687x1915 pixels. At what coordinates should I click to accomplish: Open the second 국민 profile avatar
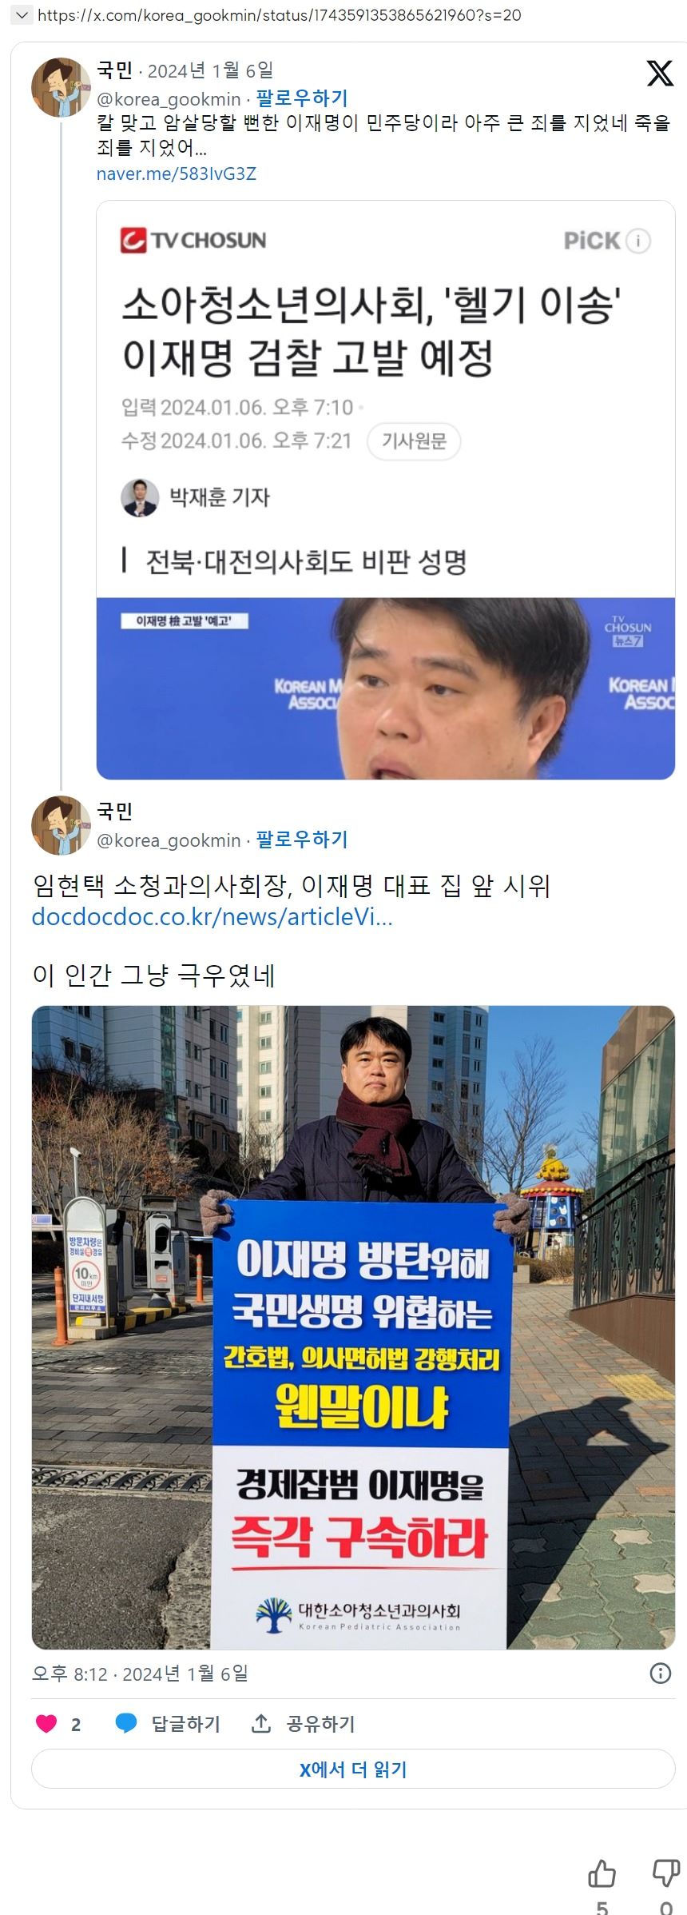[x=61, y=826]
